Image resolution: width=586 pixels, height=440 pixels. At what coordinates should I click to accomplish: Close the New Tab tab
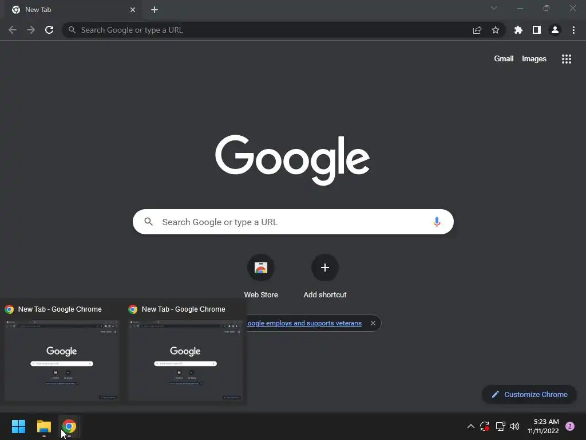133,10
